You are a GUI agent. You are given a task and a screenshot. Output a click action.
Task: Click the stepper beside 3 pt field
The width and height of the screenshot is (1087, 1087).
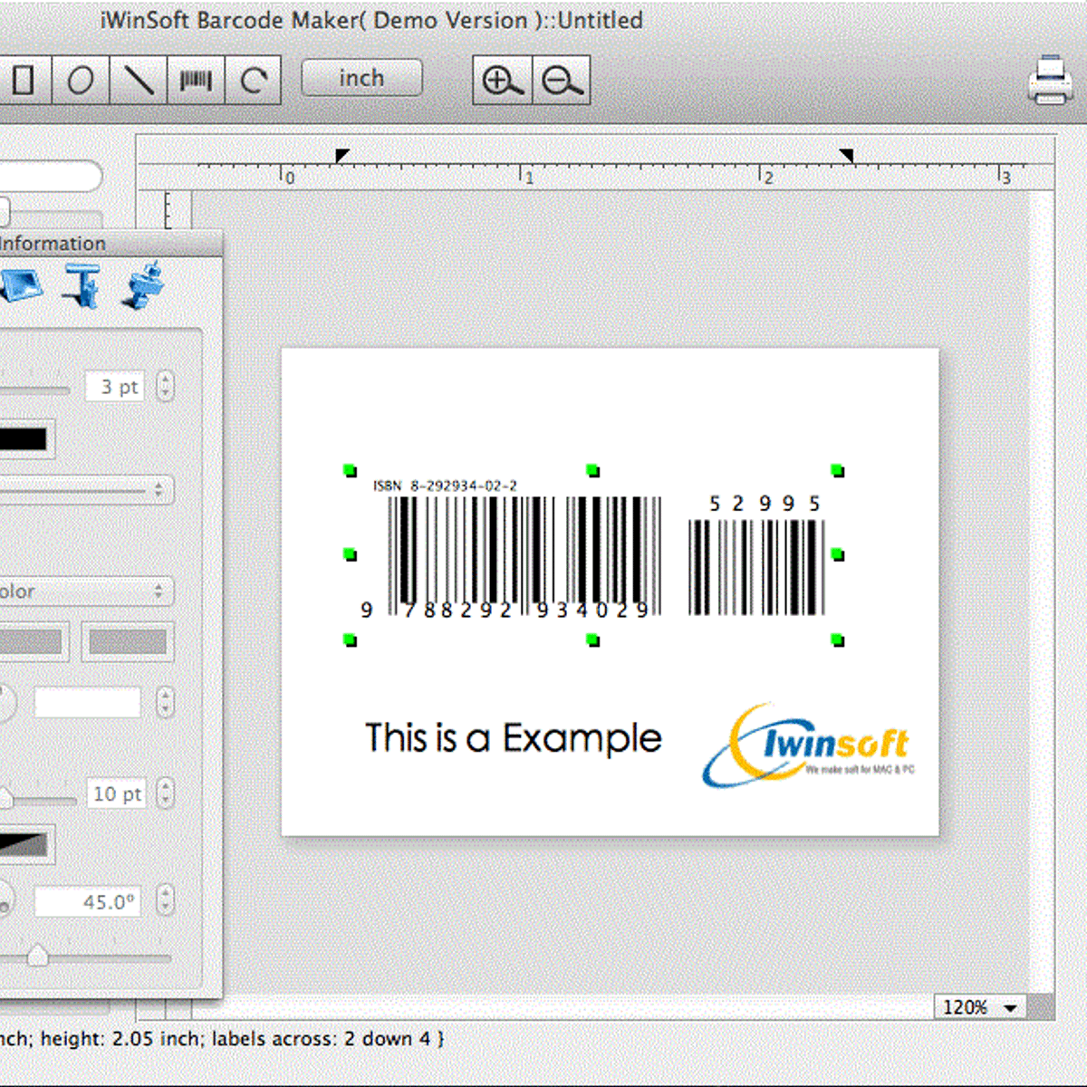[x=165, y=387]
